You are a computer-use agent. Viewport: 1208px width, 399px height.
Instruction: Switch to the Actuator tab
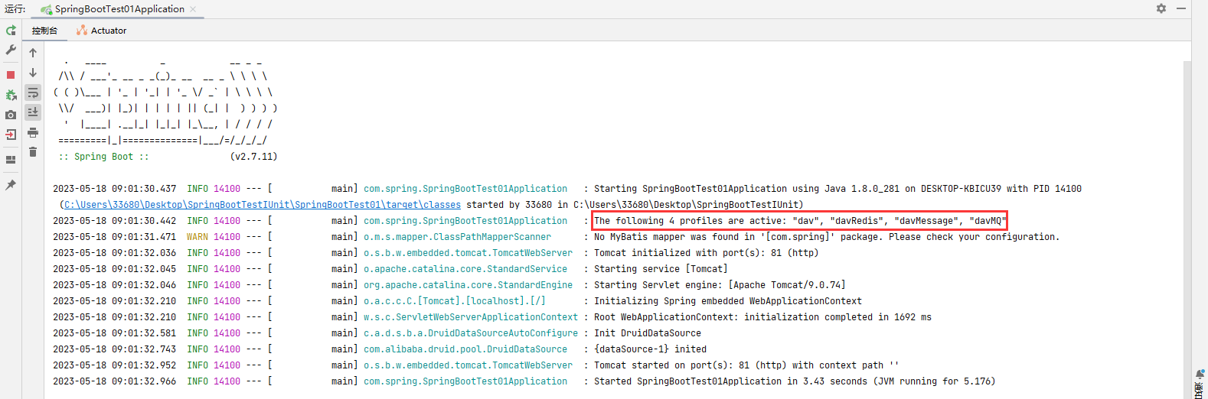pyautogui.click(x=101, y=31)
